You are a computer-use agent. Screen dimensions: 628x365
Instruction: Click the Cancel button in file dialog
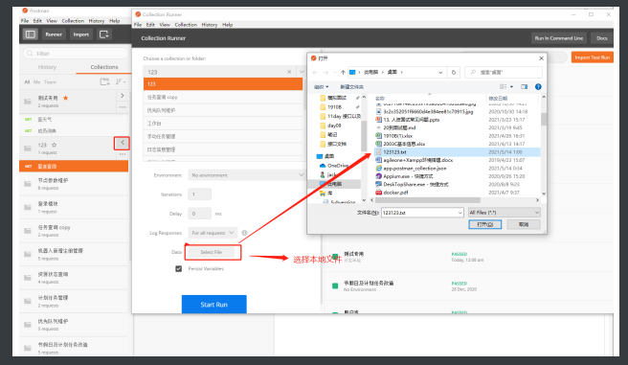pyautogui.click(x=524, y=224)
